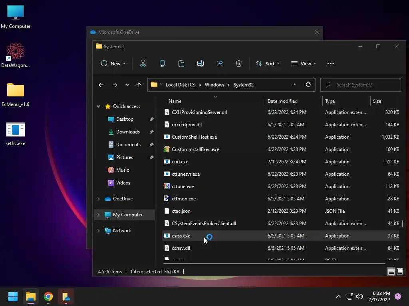Unpin Documents from Quick access
The image size is (409, 306).
point(151,145)
